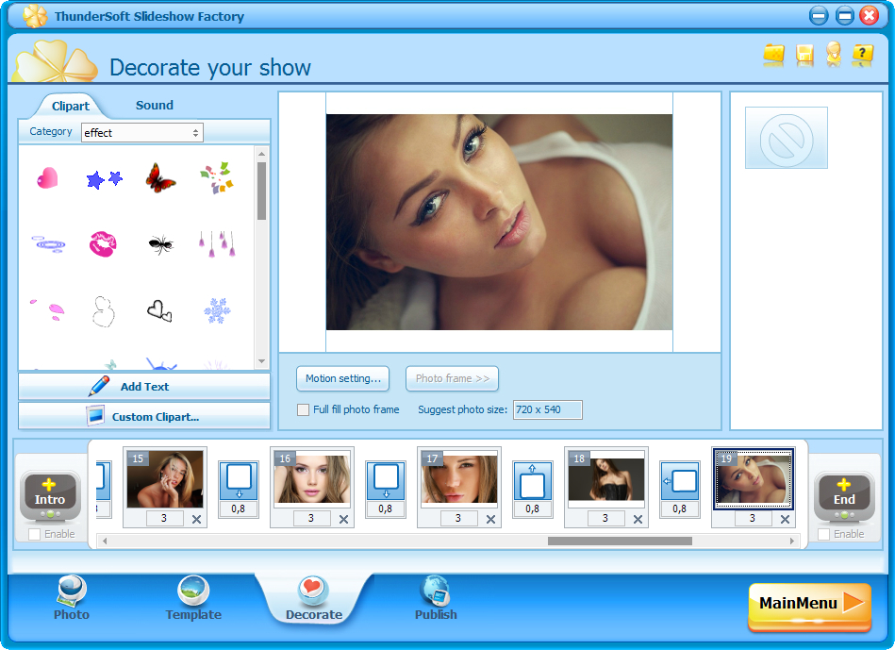Go to the Publish step
This screenshot has width=895, height=650.
pos(435,598)
